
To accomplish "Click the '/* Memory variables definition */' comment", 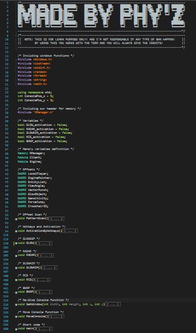I will point(46,149).
